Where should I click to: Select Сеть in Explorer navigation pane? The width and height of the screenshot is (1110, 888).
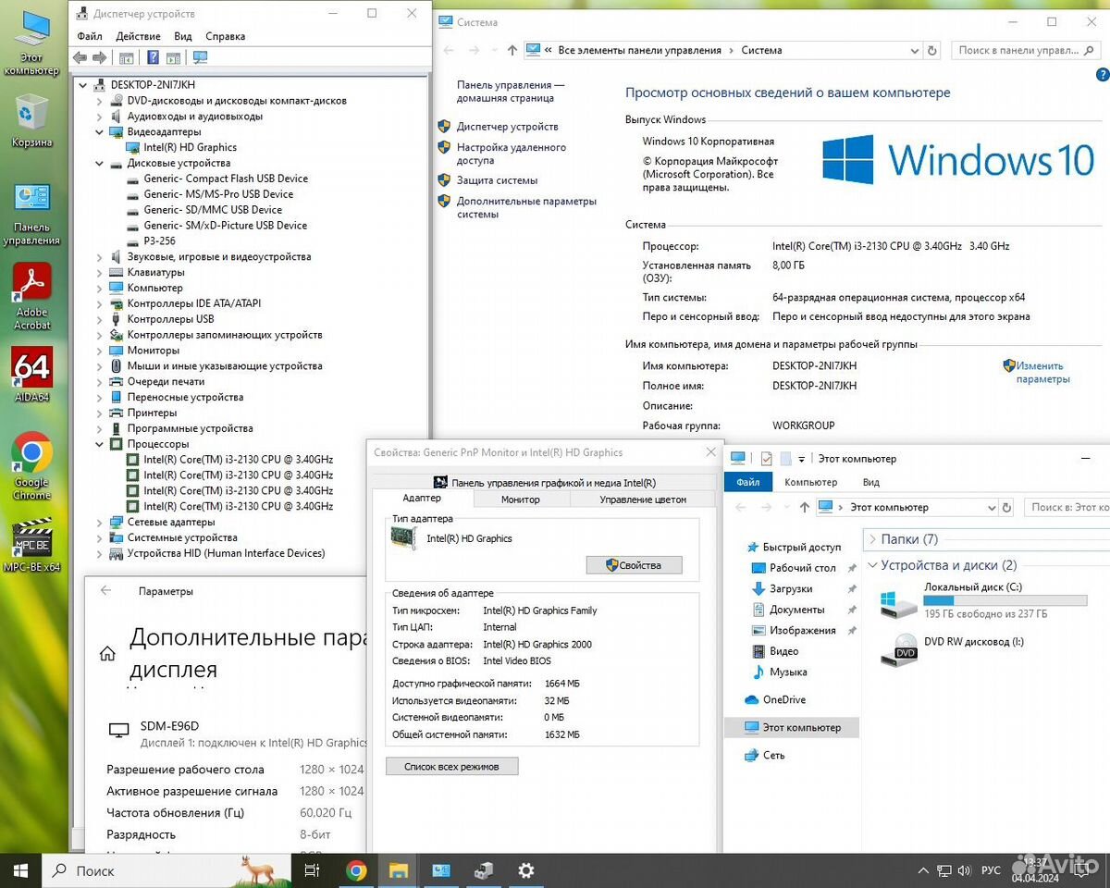pyautogui.click(x=773, y=755)
